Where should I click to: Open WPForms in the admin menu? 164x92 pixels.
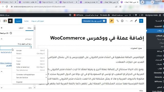(x=158, y=82)
